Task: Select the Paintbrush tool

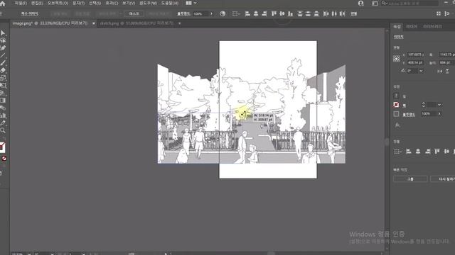Action: [3, 63]
